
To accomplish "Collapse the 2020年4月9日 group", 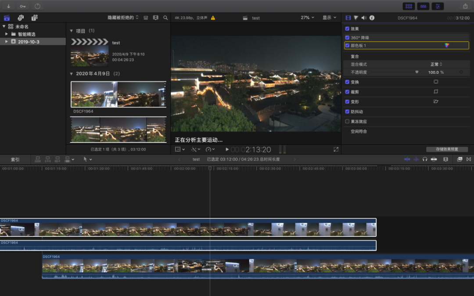I will tap(72, 74).
